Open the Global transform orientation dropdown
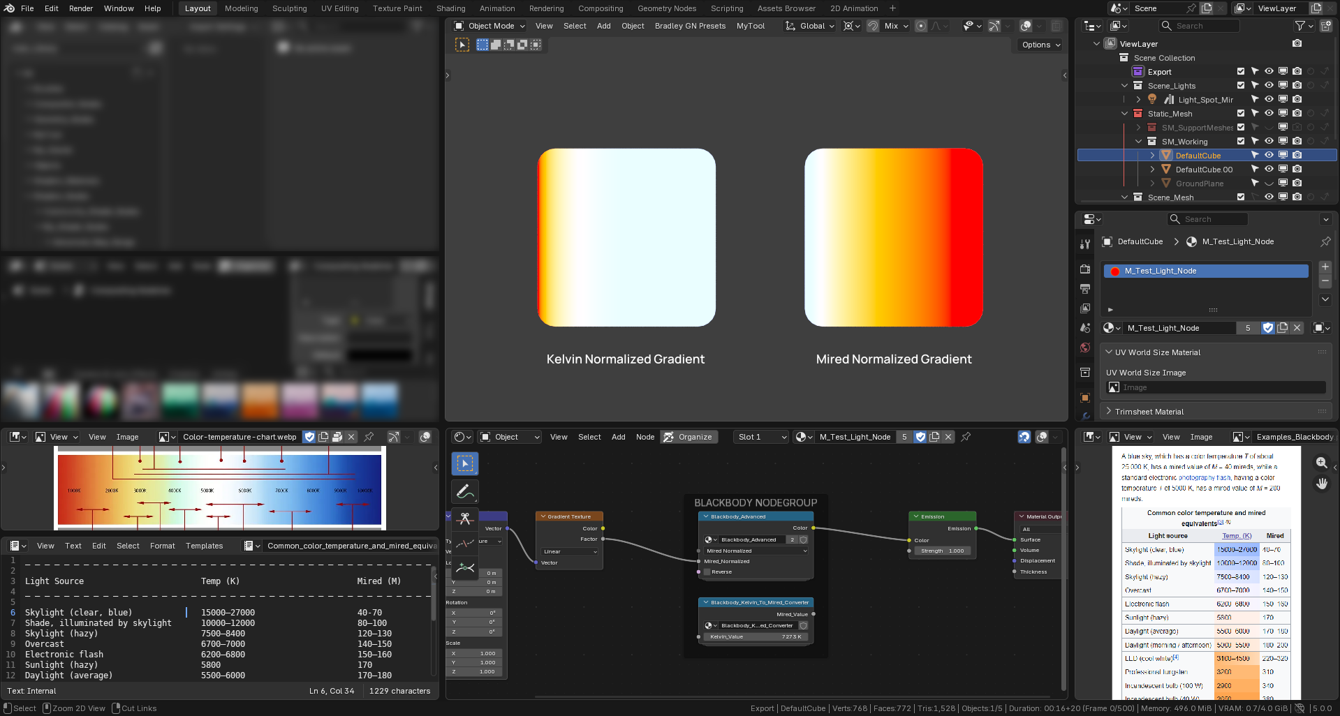The width and height of the screenshot is (1340, 716). pos(810,26)
